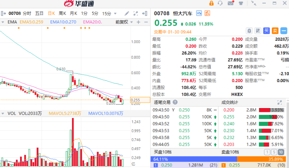Open customer service headset icon
Image resolution: width=289 pixels, height=168 pixels.
click(x=220, y=3)
